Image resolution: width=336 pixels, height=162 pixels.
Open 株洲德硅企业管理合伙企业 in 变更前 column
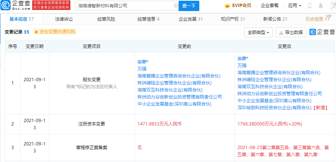pyautogui.click(x=174, y=83)
